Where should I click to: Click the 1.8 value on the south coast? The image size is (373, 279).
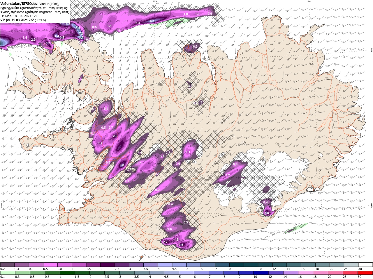(x=176, y=240)
